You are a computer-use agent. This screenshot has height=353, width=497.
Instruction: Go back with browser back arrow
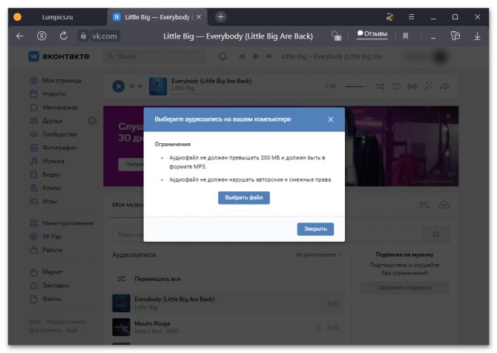20,36
